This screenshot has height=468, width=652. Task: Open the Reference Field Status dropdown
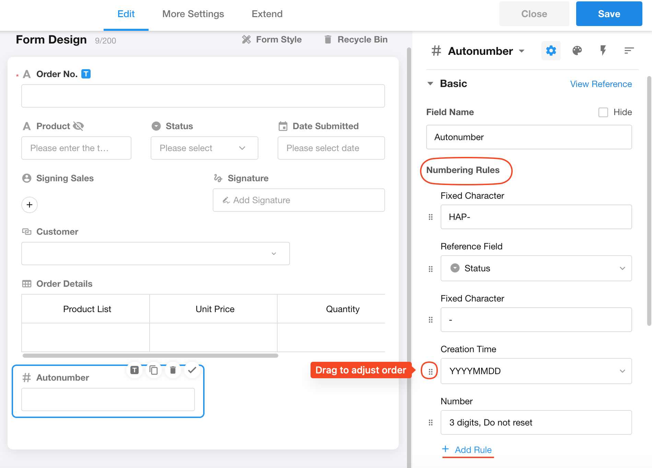point(536,268)
